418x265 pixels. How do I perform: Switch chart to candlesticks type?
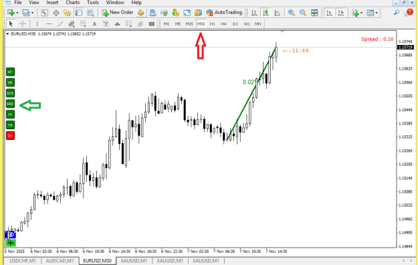pyautogui.click(x=266, y=13)
